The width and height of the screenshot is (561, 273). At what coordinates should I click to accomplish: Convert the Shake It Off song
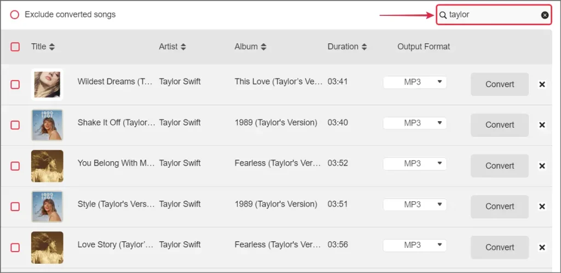(499, 125)
